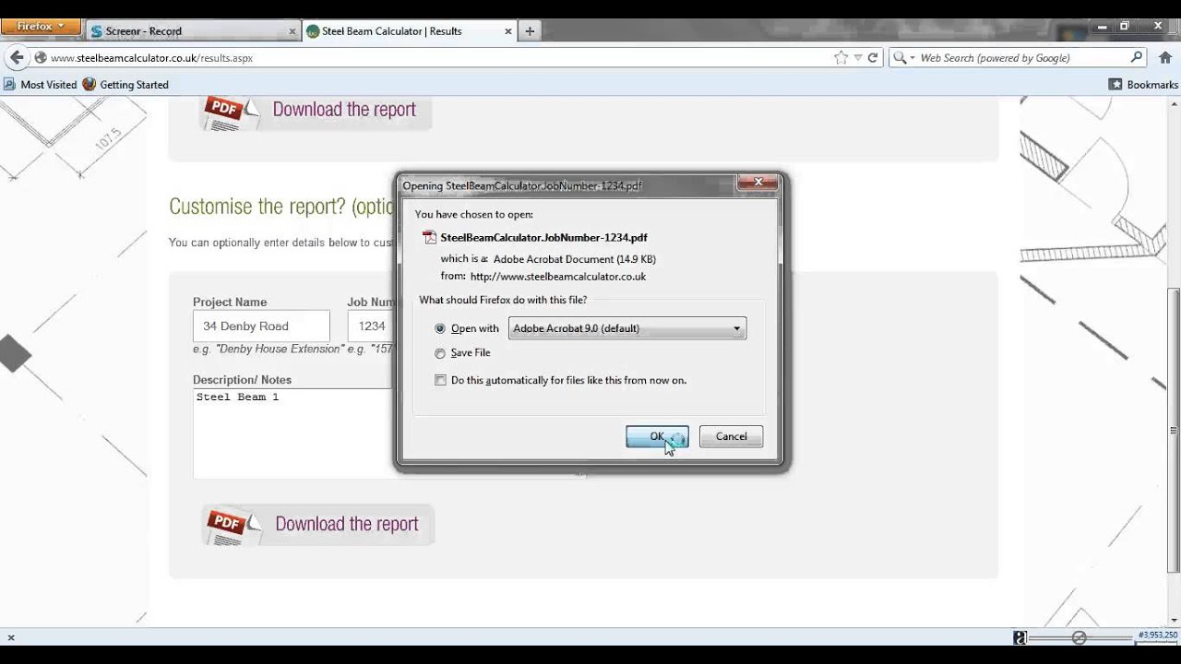Close the Screenr - Record tab
1181x664 pixels.
point(292,31)
